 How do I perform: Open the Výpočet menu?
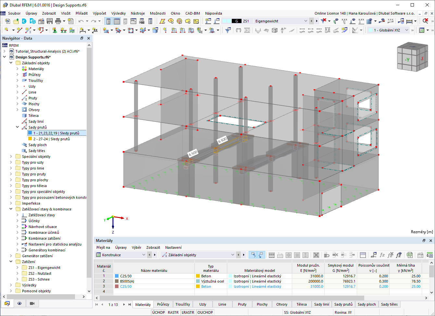tap(99, 13)
